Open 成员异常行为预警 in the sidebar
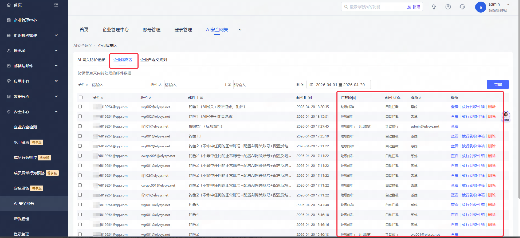 [x=29, y=173]
